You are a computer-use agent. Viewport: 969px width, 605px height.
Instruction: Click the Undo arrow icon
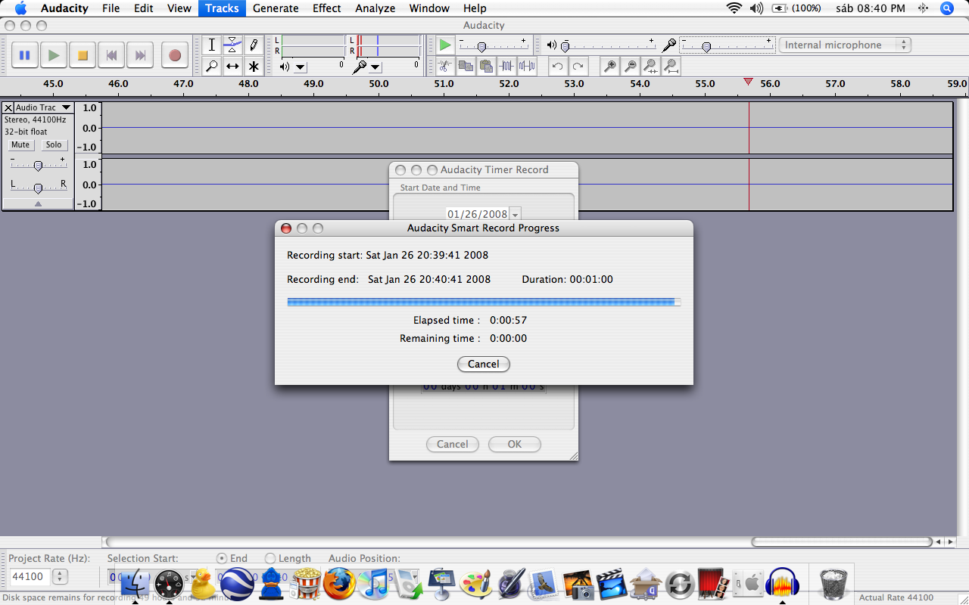pyautogui.click(x=557, y=66)
